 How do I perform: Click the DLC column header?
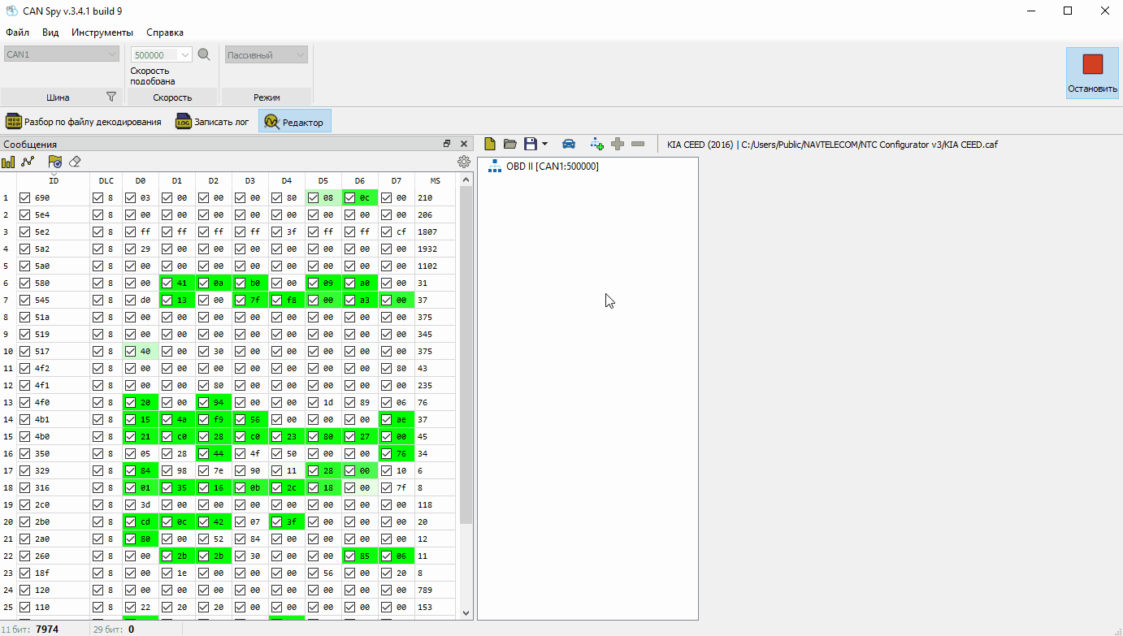106,180
